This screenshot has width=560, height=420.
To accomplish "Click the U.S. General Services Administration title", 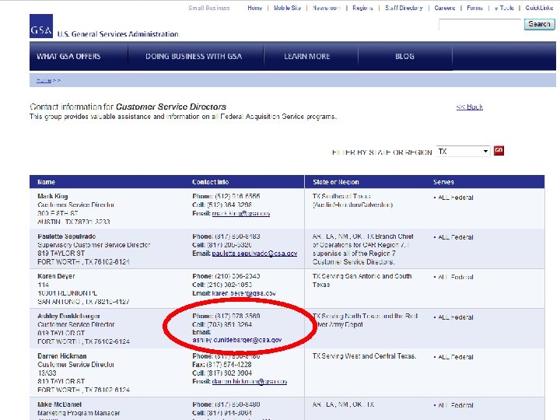I will tap(118, 34).
